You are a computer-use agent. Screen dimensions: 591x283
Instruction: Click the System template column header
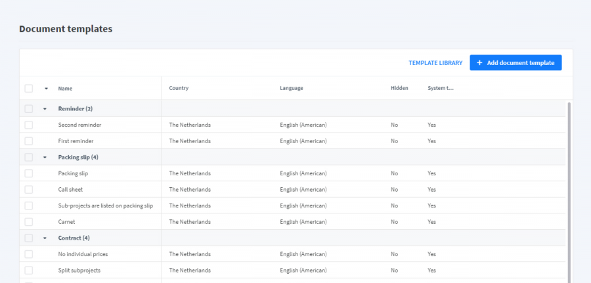point(441,88)
